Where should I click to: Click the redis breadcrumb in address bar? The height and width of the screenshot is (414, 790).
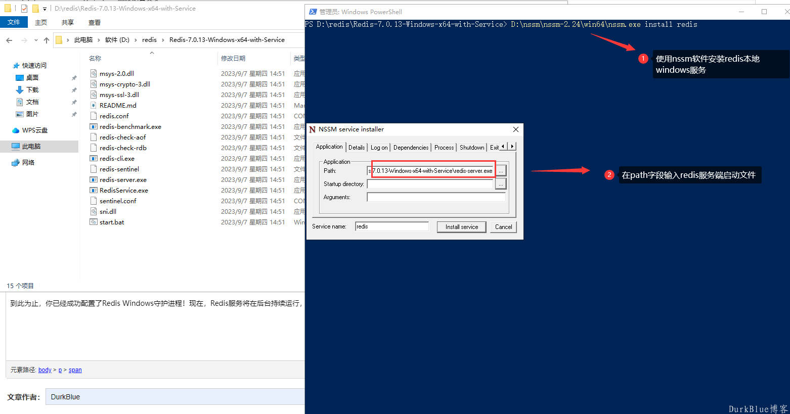point(149,40)
